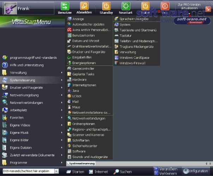Click the Suchen search button
213x176 pixels.
coord(122,172)
